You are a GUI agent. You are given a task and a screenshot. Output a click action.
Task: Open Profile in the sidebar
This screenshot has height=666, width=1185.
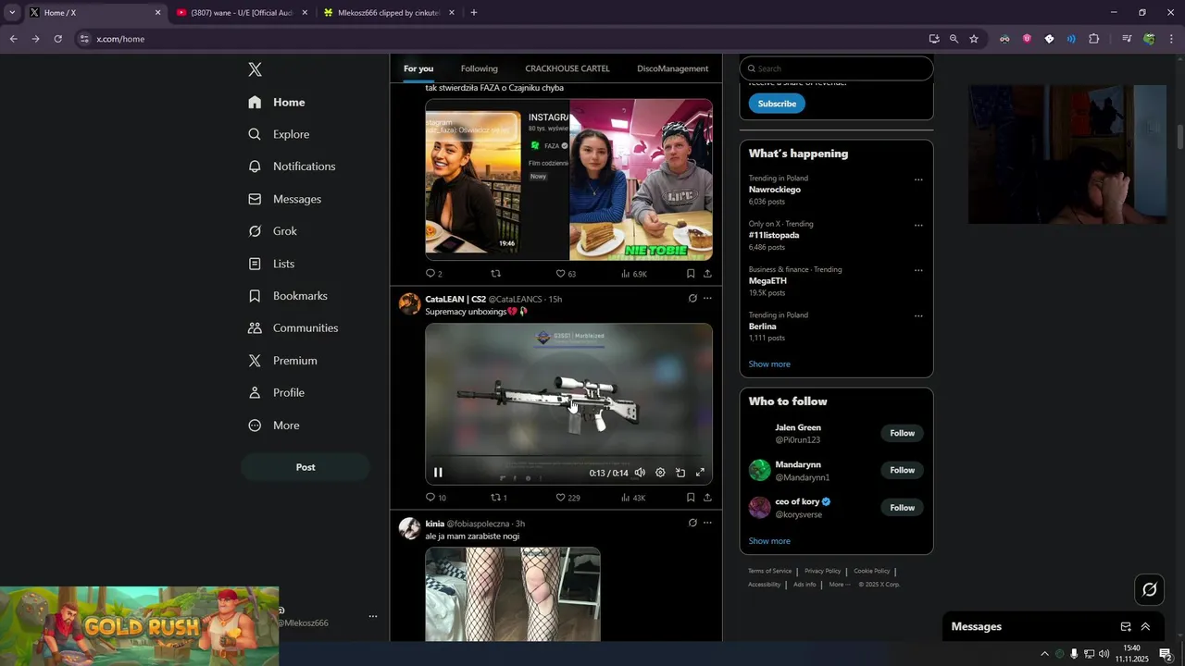[x=276, y=393]
